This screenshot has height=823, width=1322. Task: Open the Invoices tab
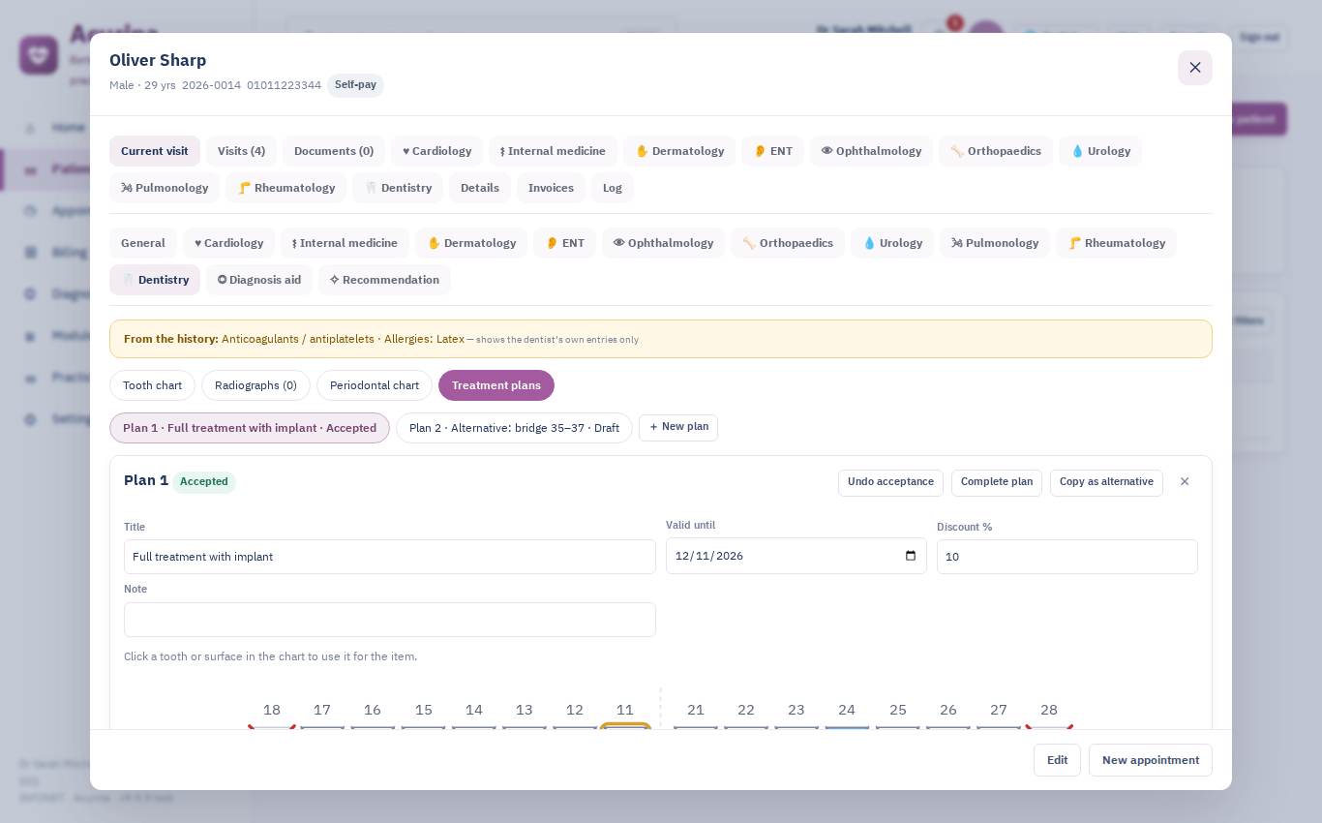point(551,188)
